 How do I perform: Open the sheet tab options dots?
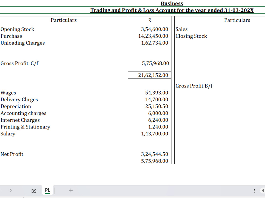[x=254, y=191]
